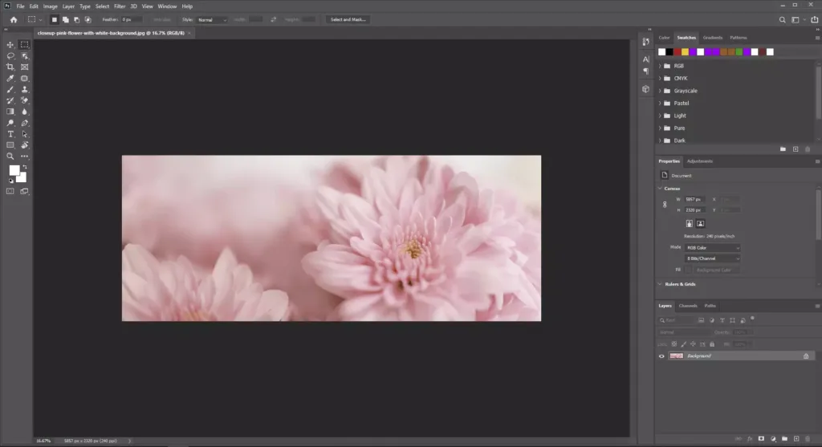Expand the CMYK swatch folder
The height and width of the screenshot is (447, 822).
tap(660, 78)
